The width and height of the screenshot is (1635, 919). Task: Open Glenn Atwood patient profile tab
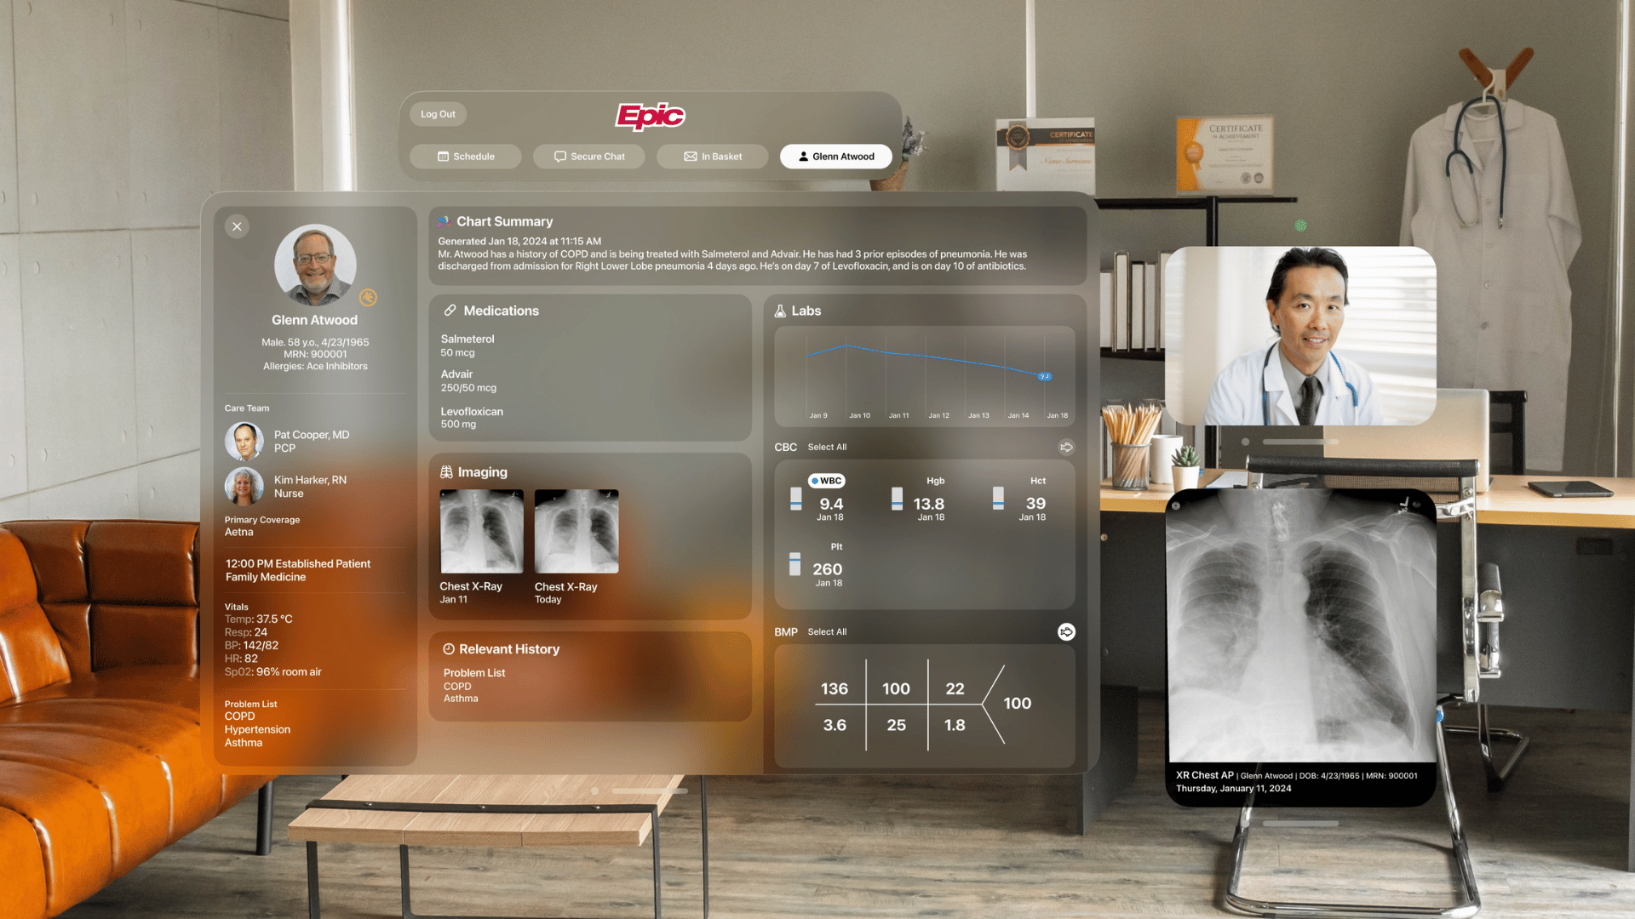(x=836, y=156)
